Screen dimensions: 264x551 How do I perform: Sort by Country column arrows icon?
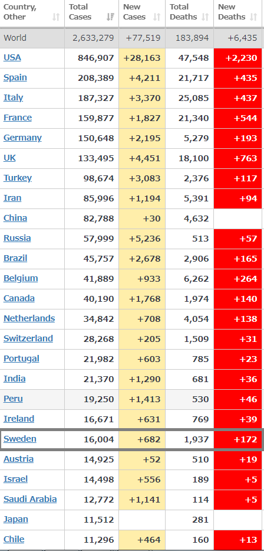pyautogui.click(x=56, y=17)
